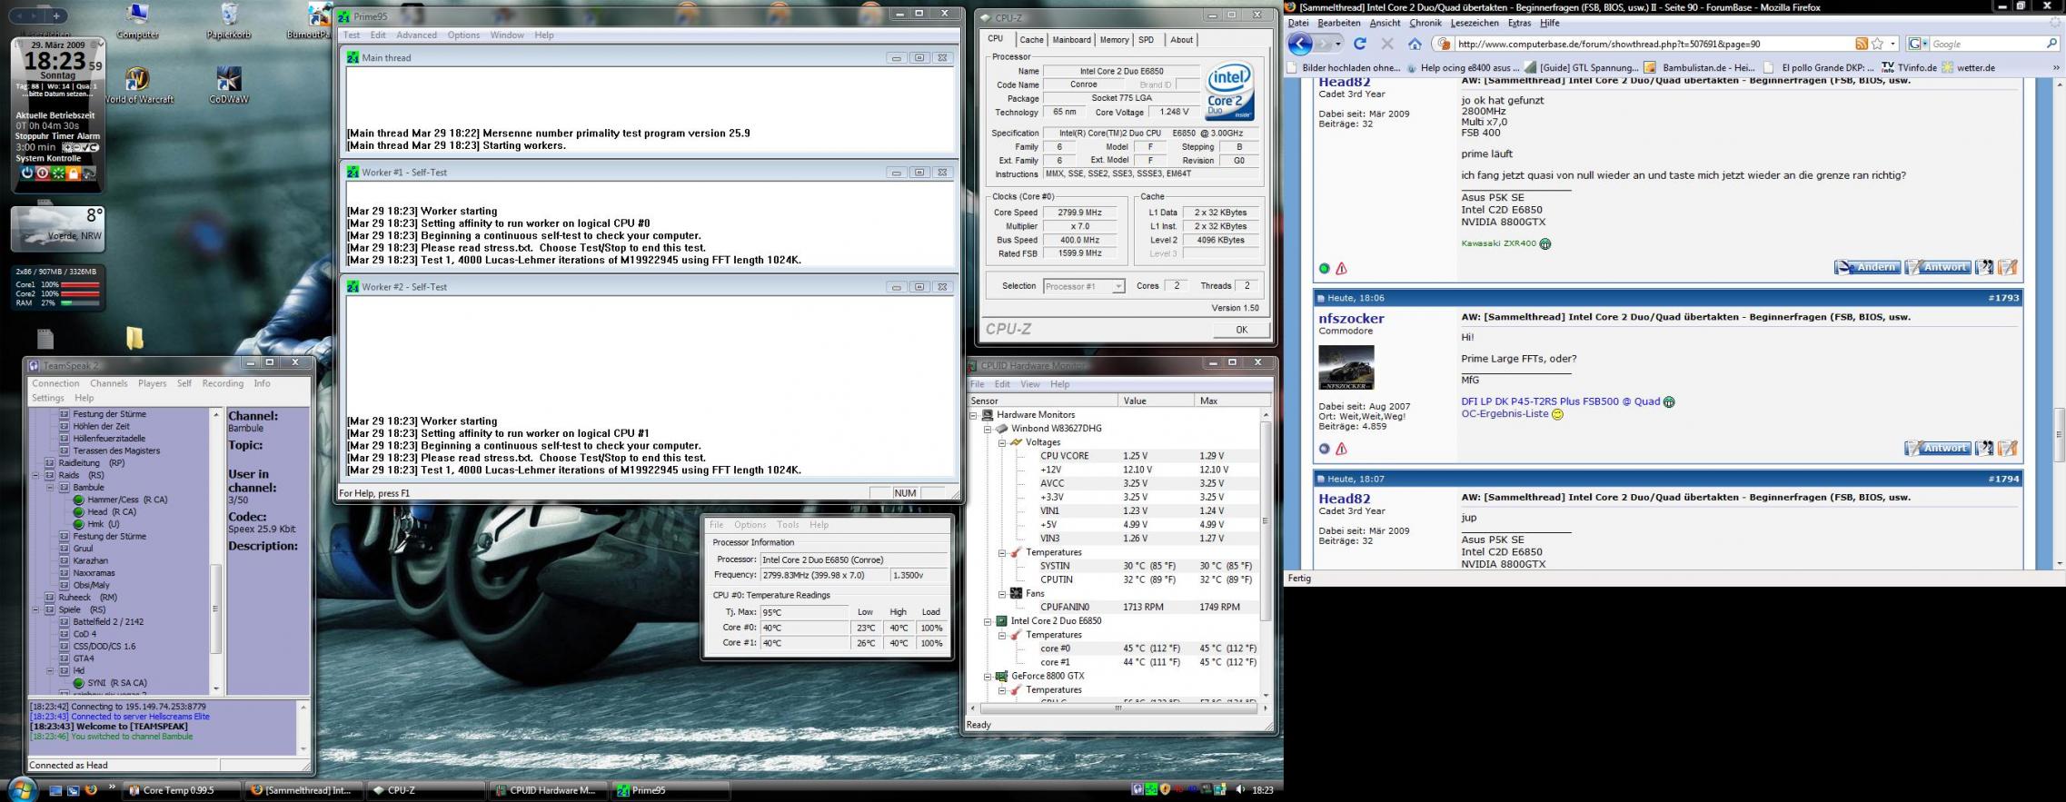Click Firefox back arrow button
This screenshot has height=802, width=2066.
point(1300,44)
